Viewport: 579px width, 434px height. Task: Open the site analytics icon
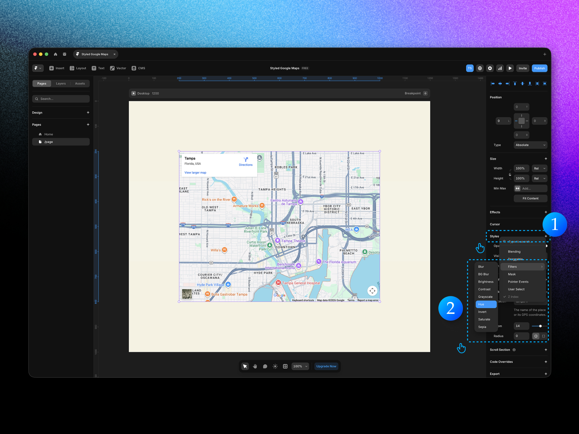[x=500, y=68]
